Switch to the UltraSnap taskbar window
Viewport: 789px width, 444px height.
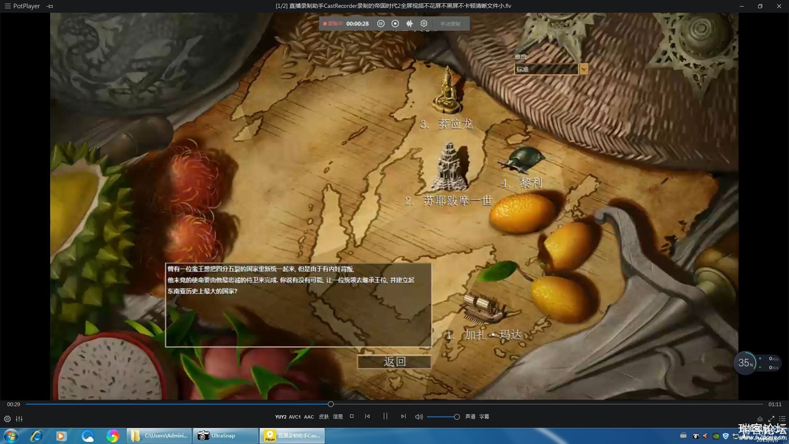pyautogui.click(x=225, y=436)
